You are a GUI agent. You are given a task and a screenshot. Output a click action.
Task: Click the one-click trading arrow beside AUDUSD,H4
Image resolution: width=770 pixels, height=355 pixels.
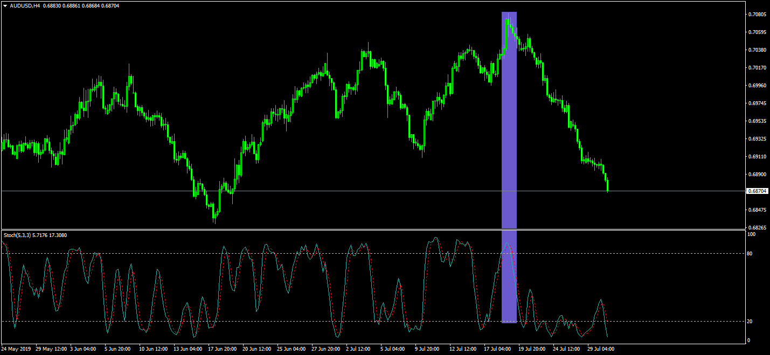[x=5, y=6]
